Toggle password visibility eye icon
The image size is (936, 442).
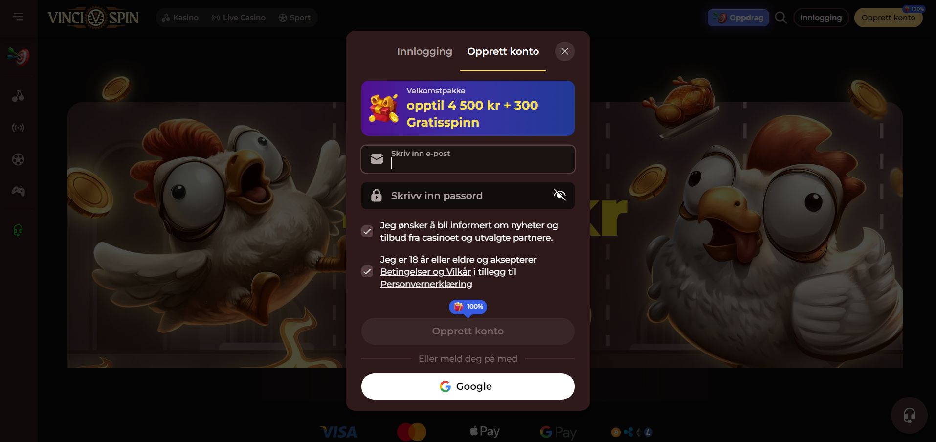559,195
